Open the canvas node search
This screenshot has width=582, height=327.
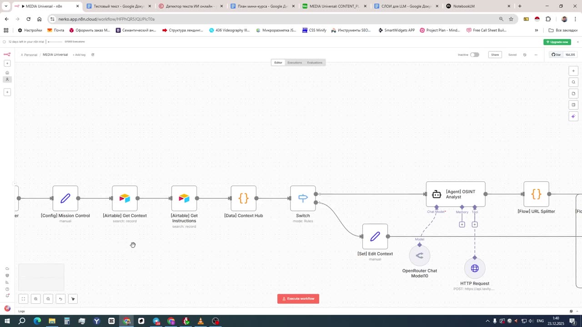pos(573,82)
